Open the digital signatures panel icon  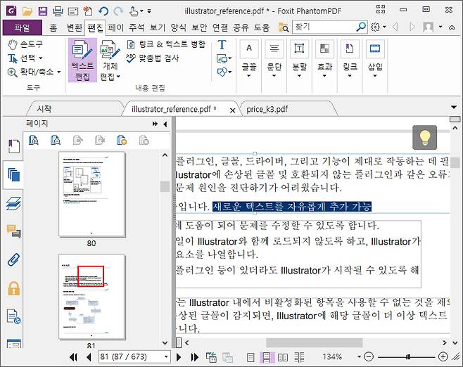(x=13, y=316)
